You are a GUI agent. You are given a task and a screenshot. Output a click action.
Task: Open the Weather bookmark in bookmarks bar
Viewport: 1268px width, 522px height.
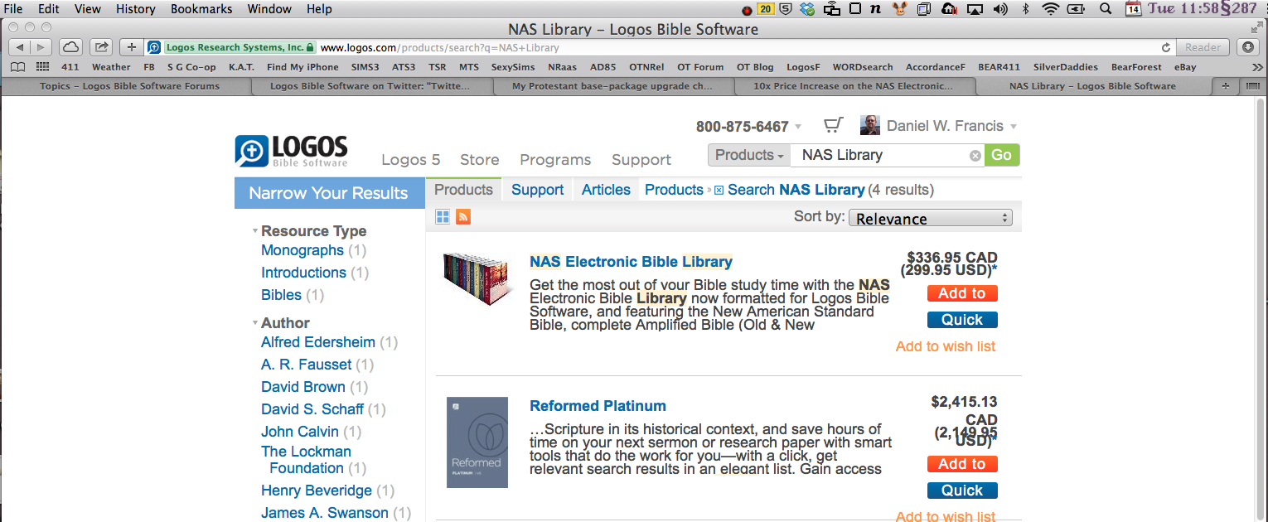coord(111,67)
